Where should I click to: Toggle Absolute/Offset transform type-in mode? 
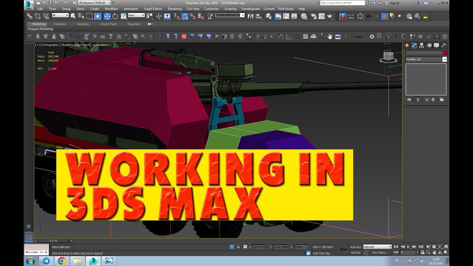pos(245,247)
